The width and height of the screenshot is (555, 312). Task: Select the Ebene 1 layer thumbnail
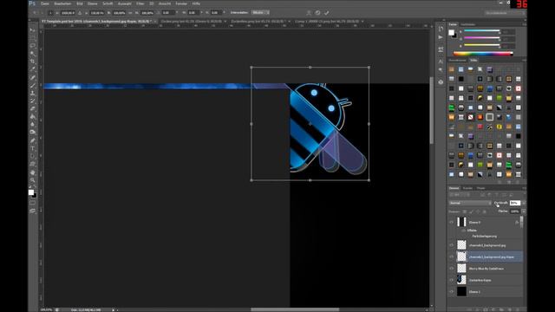[461, 291]
